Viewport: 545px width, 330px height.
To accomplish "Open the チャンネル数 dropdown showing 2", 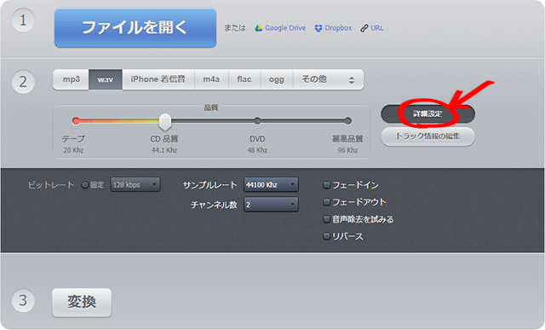I will (x=271, y=205).
